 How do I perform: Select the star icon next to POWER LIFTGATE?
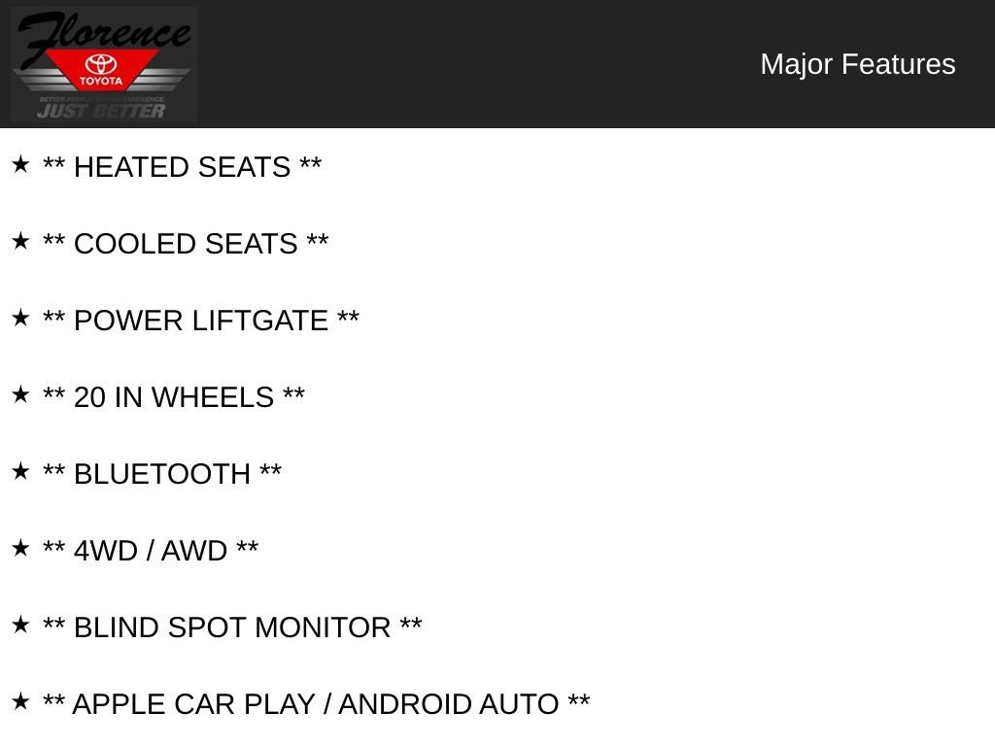[x=20, y=318]
